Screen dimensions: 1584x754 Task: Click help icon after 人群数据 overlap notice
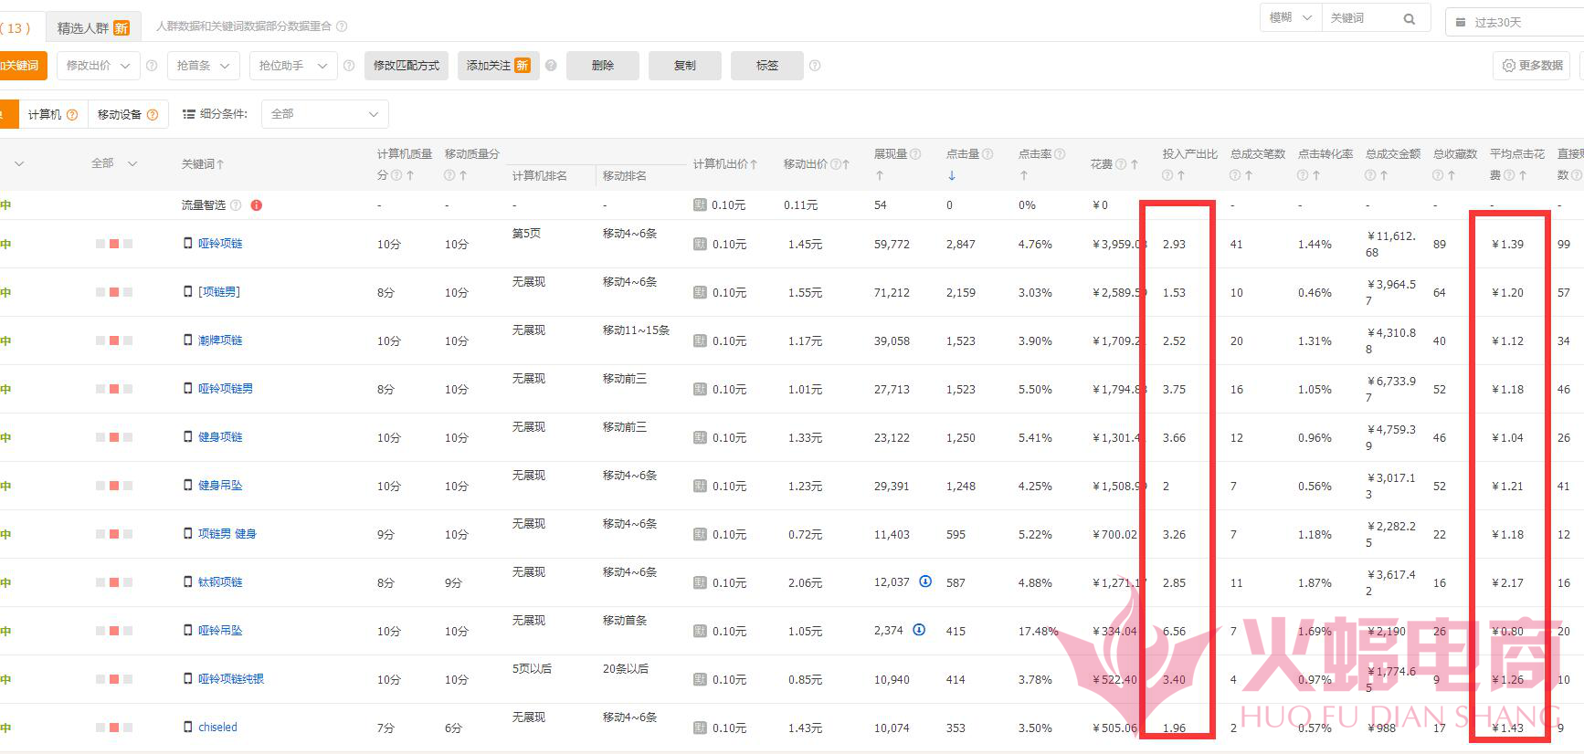(342, 26)
